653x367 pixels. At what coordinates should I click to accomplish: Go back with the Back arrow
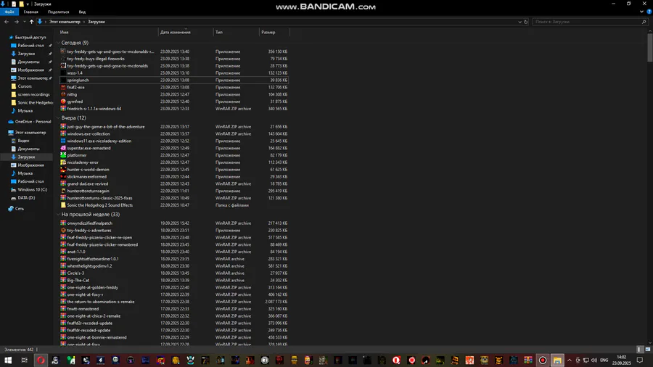point(7,22)
